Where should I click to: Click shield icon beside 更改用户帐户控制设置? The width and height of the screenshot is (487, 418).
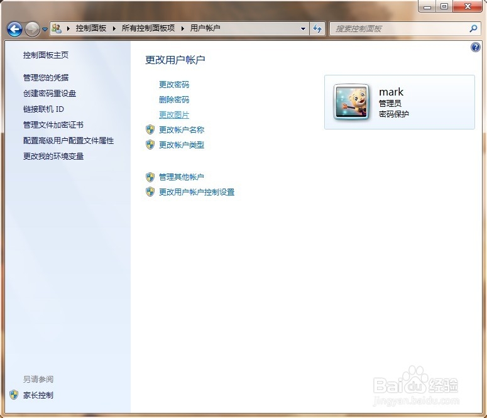pos(150,192)
